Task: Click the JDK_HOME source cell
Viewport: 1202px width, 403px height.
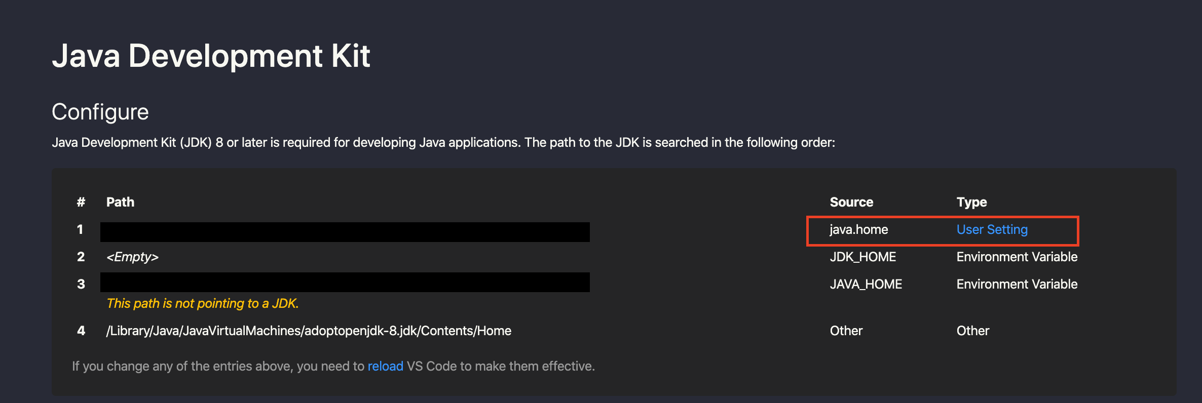Action: (x=862, y=257)
